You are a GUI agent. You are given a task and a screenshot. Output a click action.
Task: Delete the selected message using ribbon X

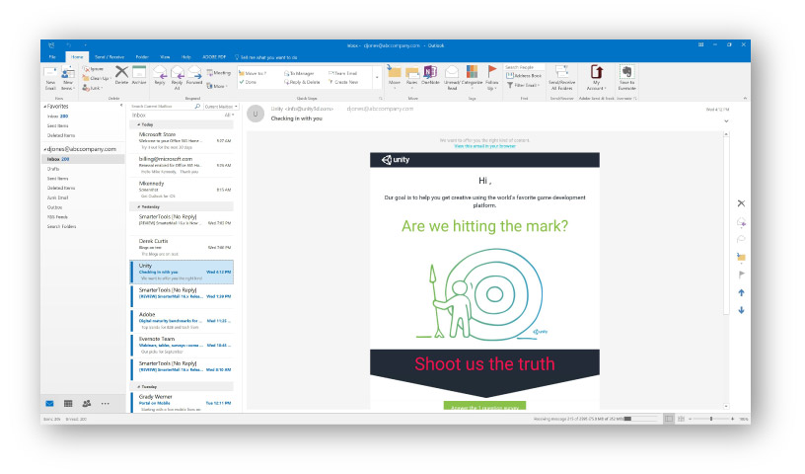point(121,75)
